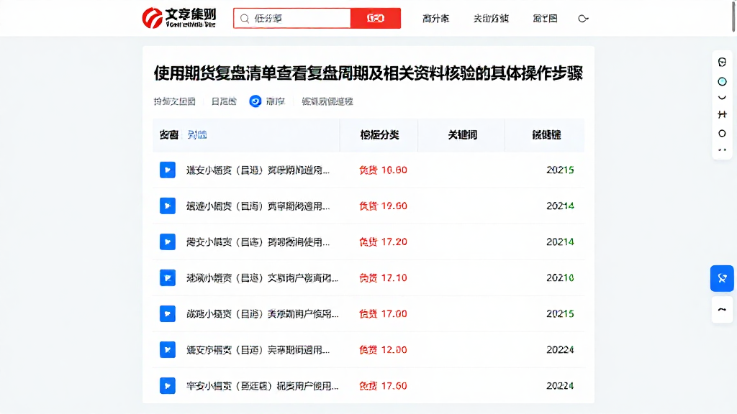737x414 pixels.
Task: Click the article title starting with 使用期货复盘清单
Action: coord(368,73)
